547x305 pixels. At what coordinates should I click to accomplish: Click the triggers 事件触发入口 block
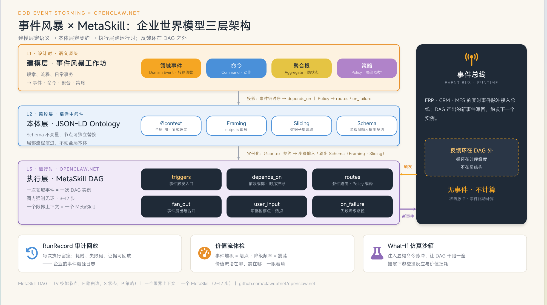click(181, 179)
